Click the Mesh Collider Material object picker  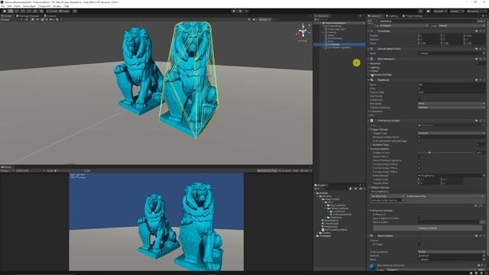(x=484, y=256)
